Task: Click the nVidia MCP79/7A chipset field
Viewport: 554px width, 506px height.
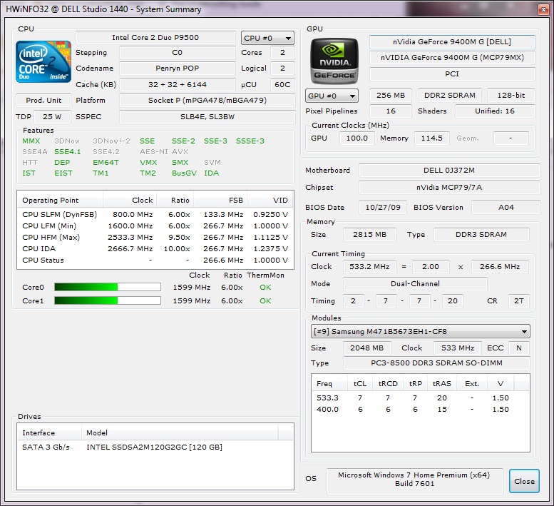Action: [x=449, y=188]
